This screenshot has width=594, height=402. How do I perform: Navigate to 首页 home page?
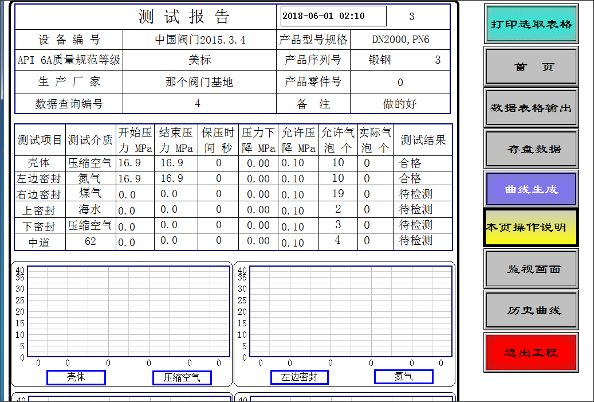(x=530, y=67)
